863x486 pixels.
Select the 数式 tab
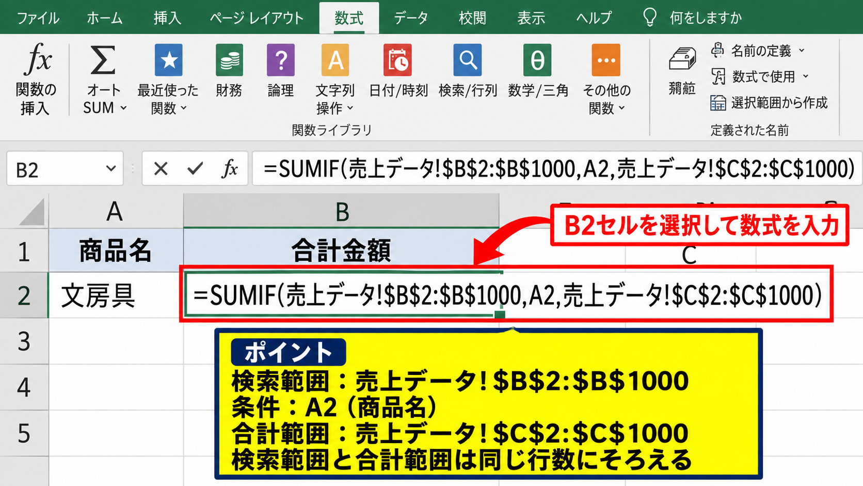(x=349, y=18)
